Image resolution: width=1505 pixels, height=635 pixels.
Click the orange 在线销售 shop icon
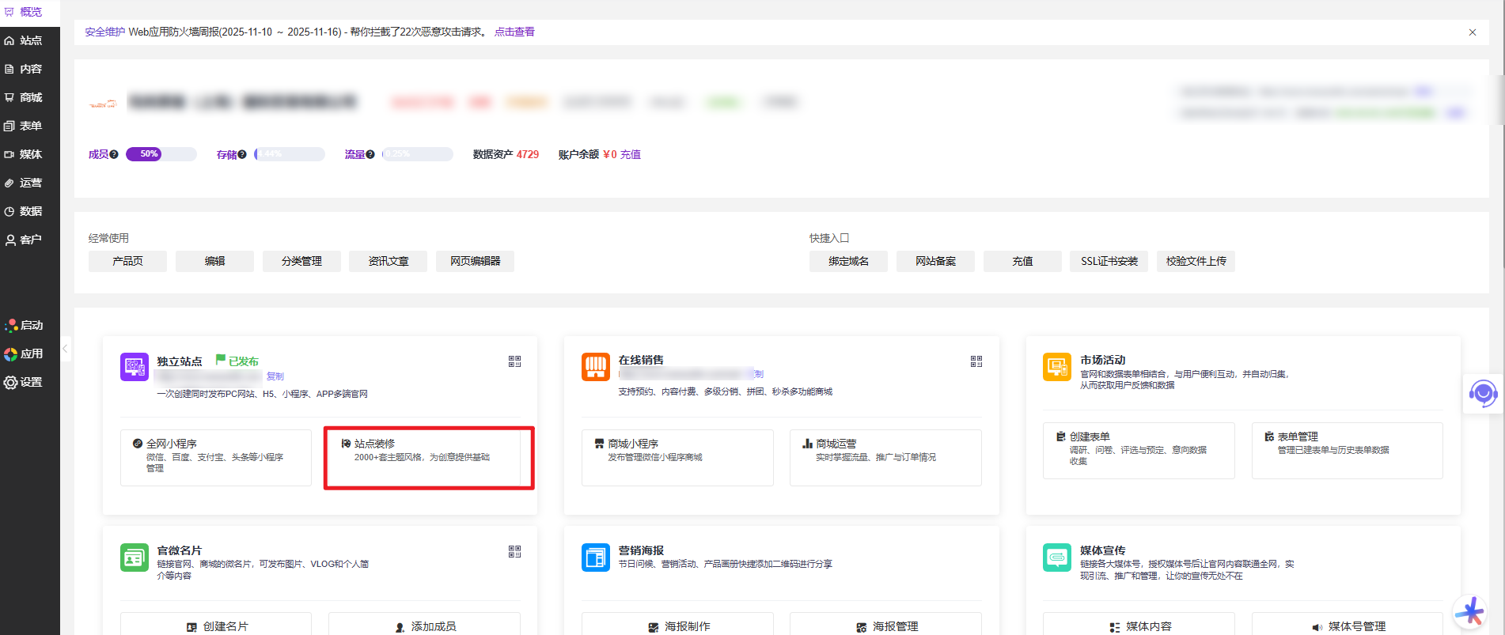click(x=595, y=367)
